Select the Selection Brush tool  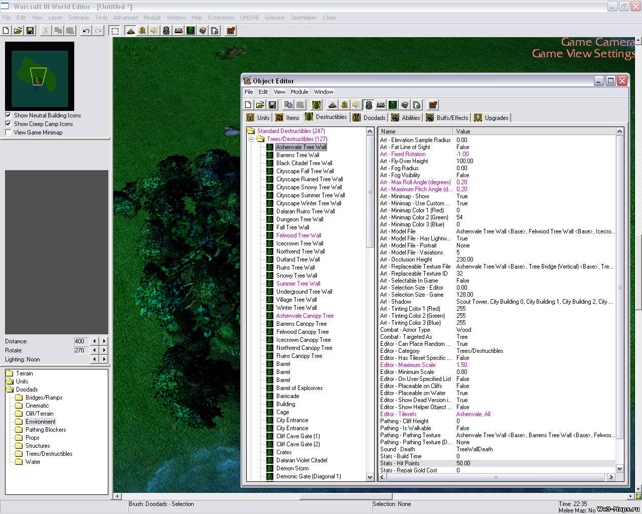[x=115, y=31]
